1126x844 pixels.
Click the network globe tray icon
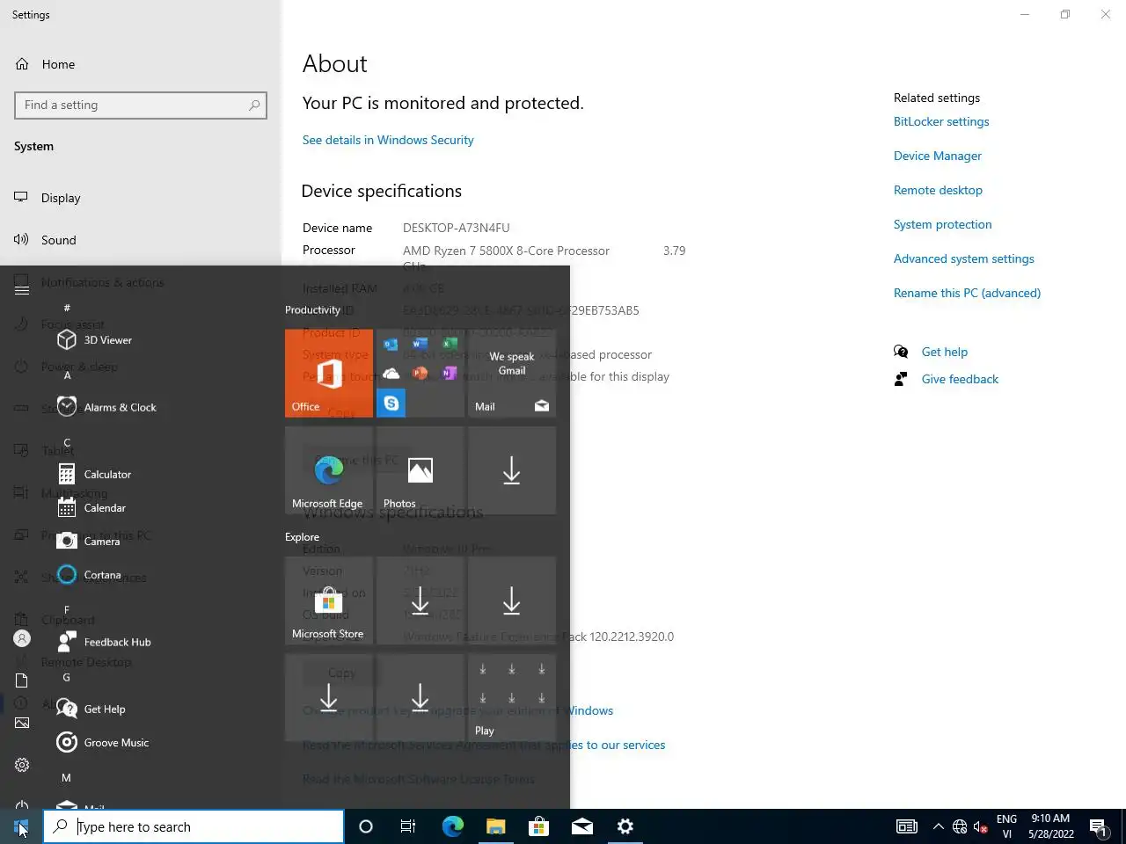960,826
